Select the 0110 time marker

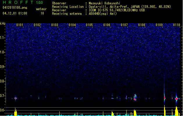click(x=177, y=25)
